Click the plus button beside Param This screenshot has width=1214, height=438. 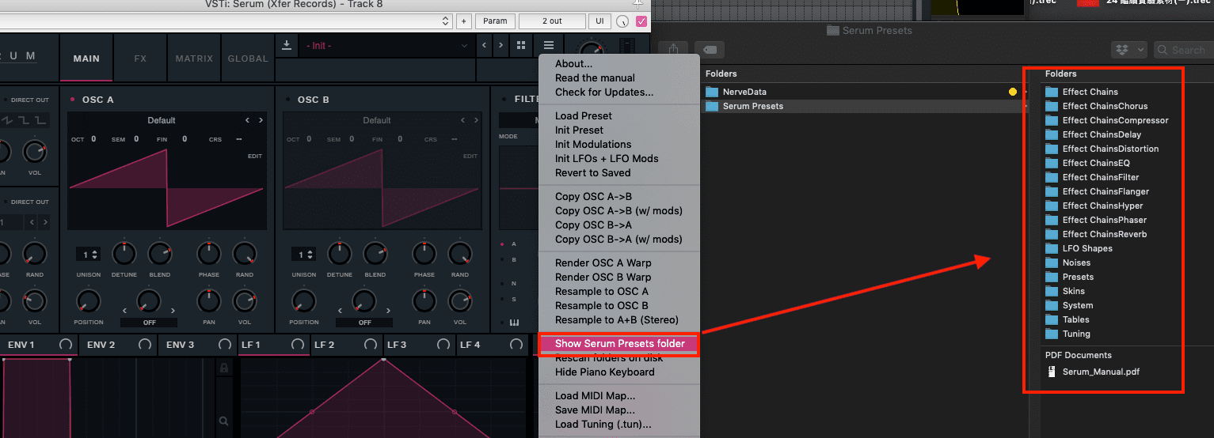[x=463, y=21]
